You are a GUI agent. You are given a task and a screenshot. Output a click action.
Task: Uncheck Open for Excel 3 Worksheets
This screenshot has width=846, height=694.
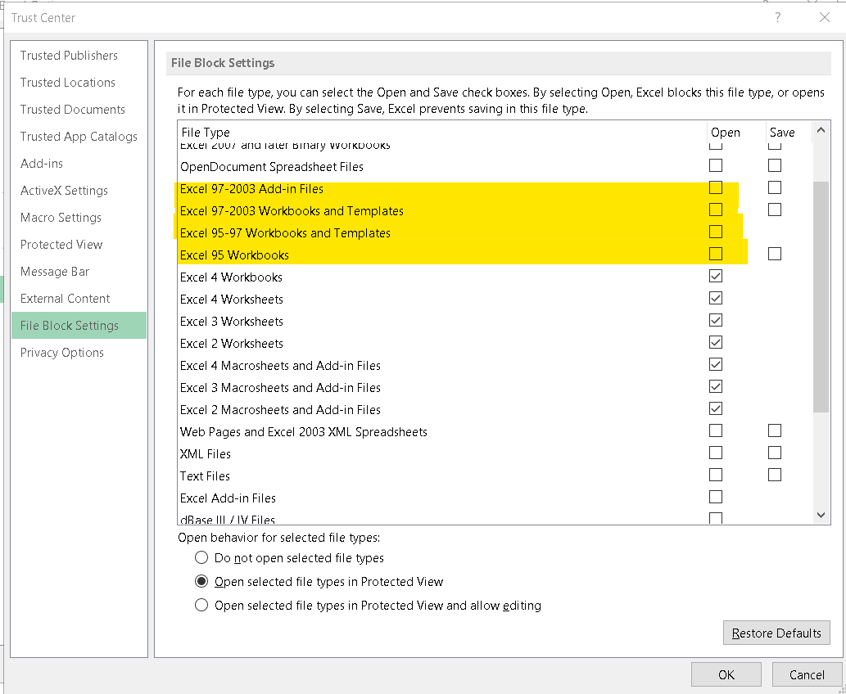(716, 320)
